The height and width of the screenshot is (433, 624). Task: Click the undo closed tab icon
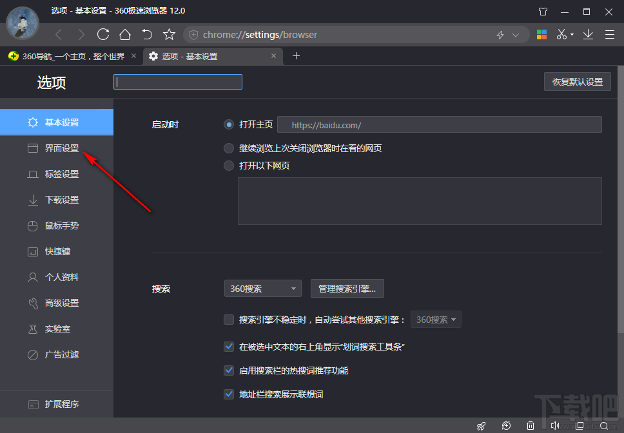(147, 35)
